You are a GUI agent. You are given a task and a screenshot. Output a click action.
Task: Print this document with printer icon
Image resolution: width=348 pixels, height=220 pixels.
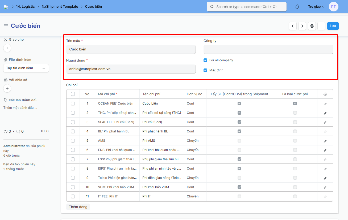[312, 26]
